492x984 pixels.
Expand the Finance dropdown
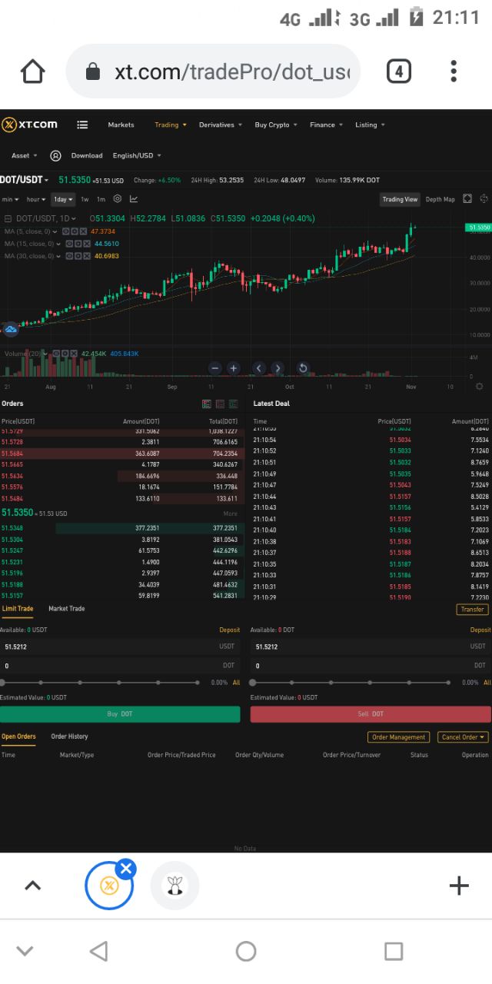pyautogui.click(x=327, y=125)
